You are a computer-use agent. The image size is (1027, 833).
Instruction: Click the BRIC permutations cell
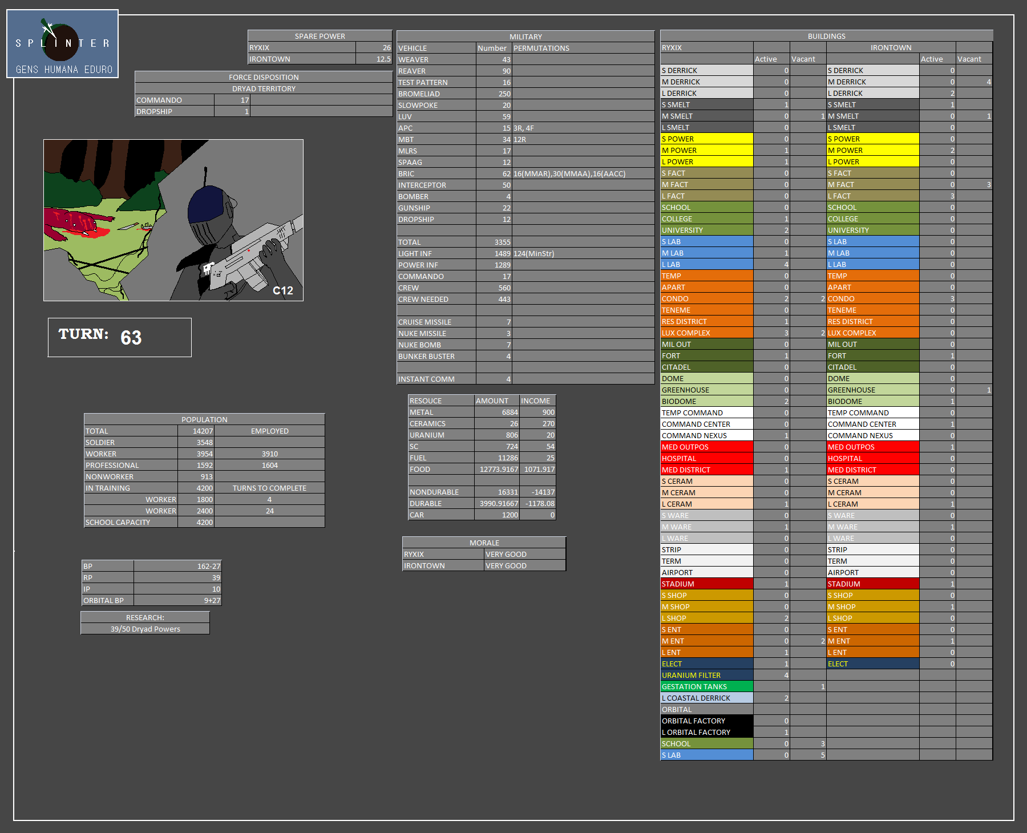click(x=583, y=173)
